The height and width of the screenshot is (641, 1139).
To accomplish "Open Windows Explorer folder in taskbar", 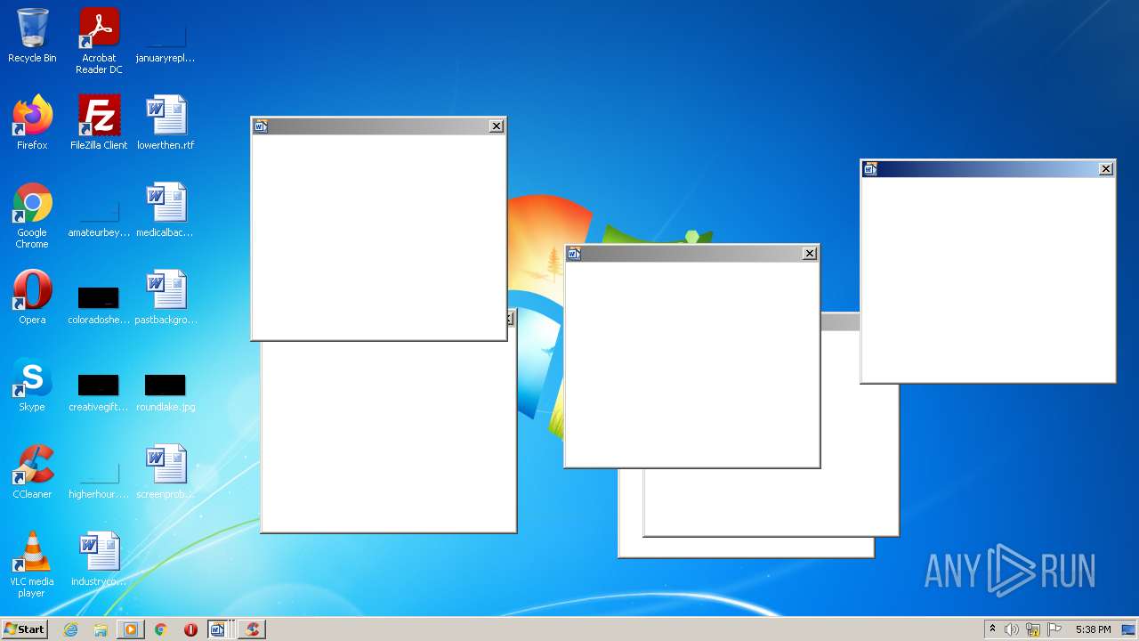I will click(x=101, y=629).
